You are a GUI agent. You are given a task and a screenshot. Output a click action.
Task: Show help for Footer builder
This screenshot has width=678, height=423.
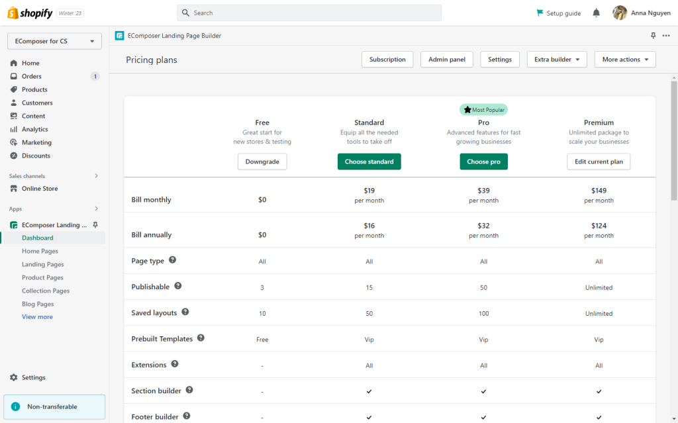pos(186,416)
